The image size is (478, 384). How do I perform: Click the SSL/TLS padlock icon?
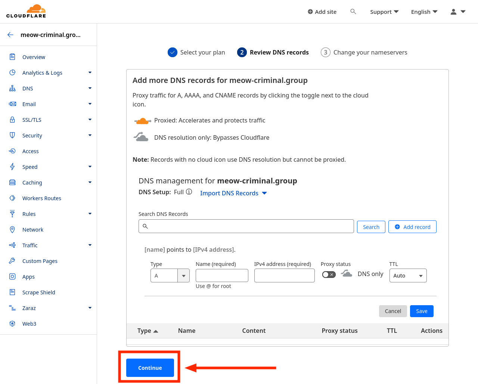(x=12, y=120)
